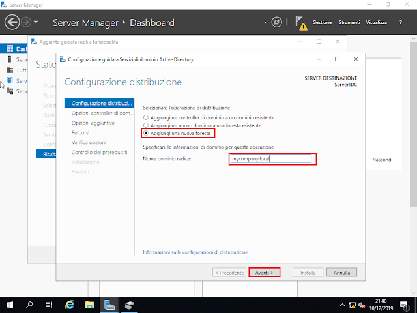Click the Server Manager forward arrow

[26, 22]
